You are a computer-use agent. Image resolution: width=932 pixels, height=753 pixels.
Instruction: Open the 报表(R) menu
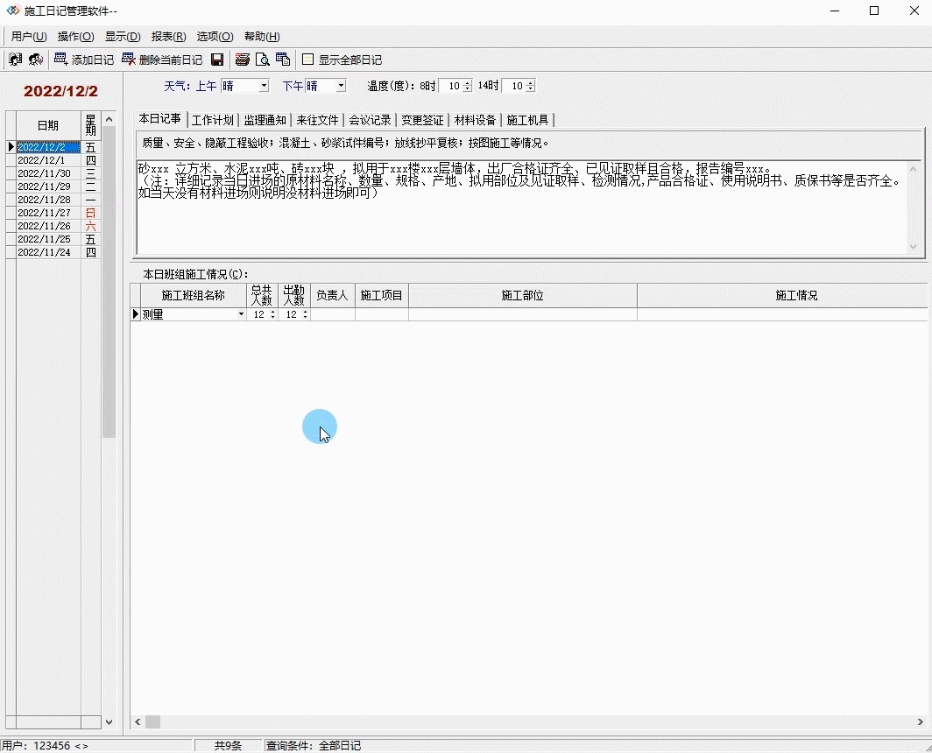(x=168, y=36)
